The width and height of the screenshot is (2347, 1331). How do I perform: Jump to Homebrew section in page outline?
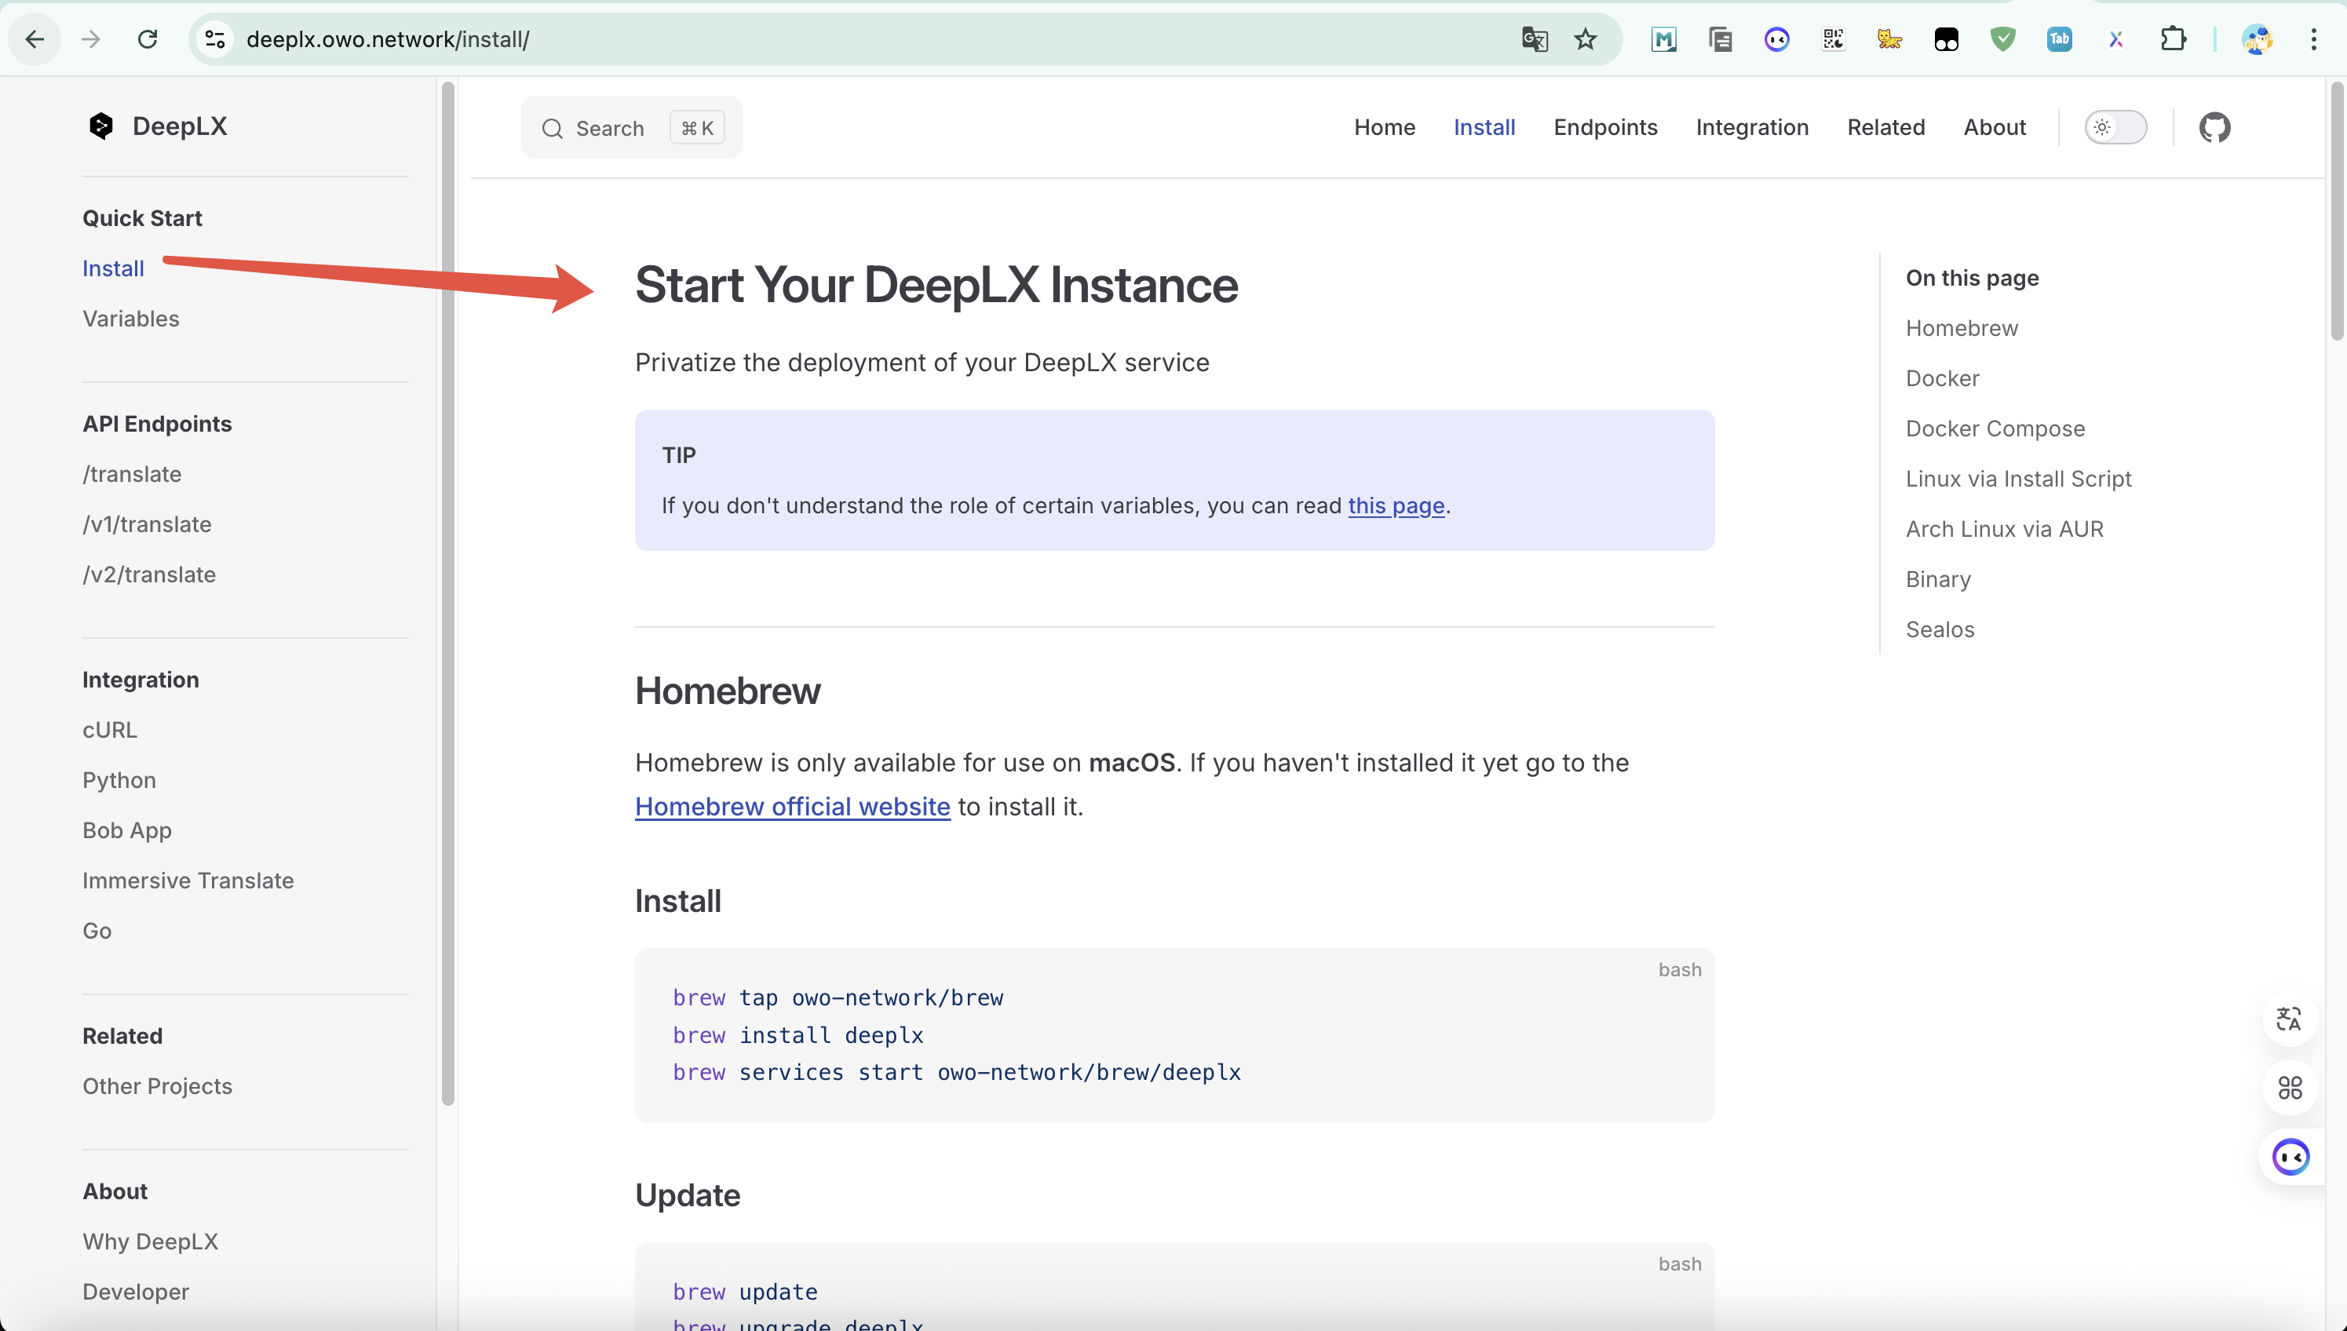pos(1962,328)
